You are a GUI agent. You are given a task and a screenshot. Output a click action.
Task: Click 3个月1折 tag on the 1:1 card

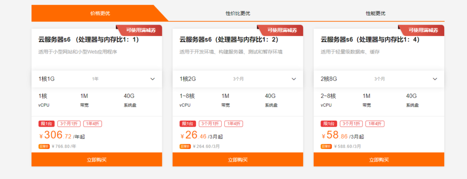coord(69,124)
